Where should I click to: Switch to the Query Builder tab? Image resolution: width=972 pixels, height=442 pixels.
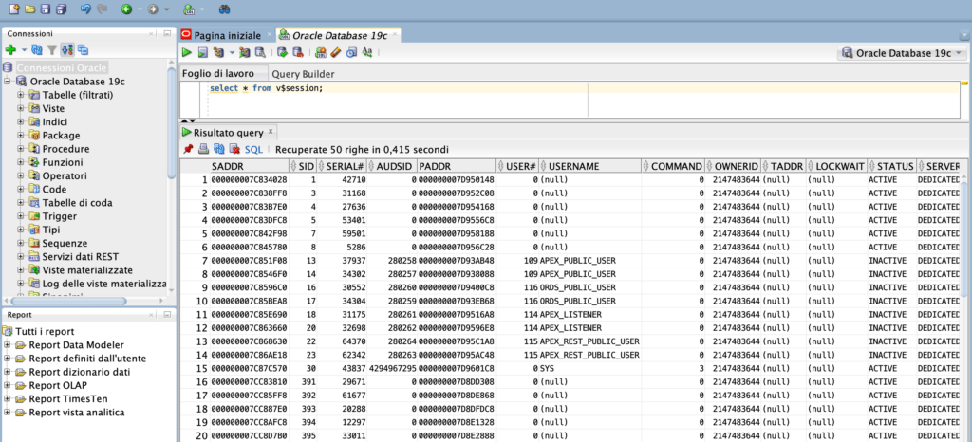303,74
